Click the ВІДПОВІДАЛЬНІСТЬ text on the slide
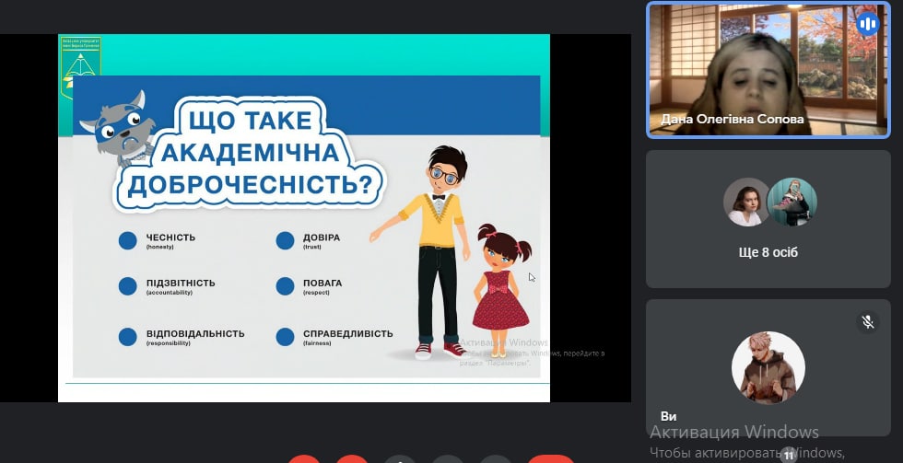The width and height of the screenshot is (903, 463). coord(195,334)
